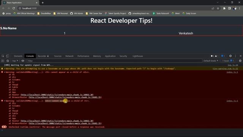The height and width of the screenshot is (137, 243).
Task: Switch to the Network tab
Action: (69, 56)
